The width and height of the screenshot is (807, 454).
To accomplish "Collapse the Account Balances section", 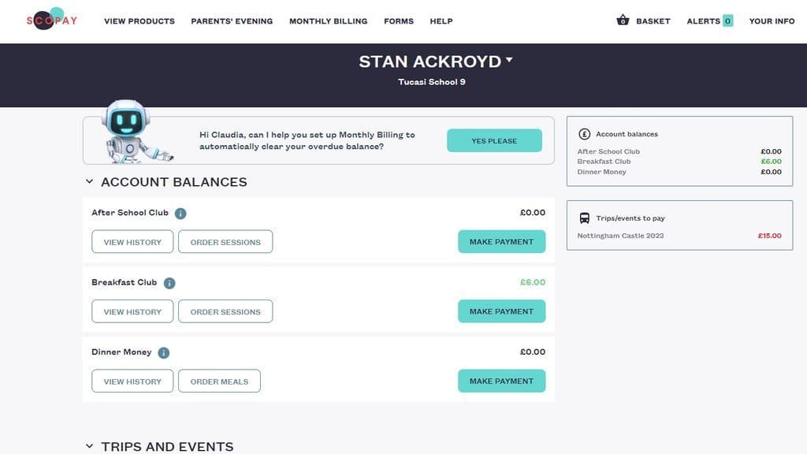I will point(89,180).
